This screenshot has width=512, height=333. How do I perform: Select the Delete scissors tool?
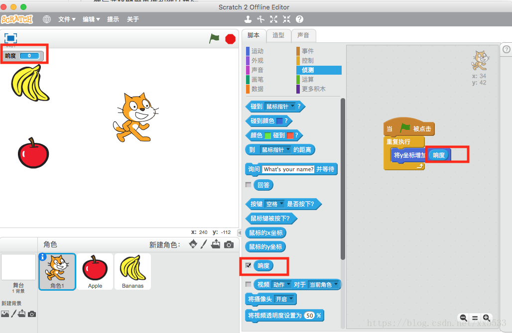click(260, 19)
